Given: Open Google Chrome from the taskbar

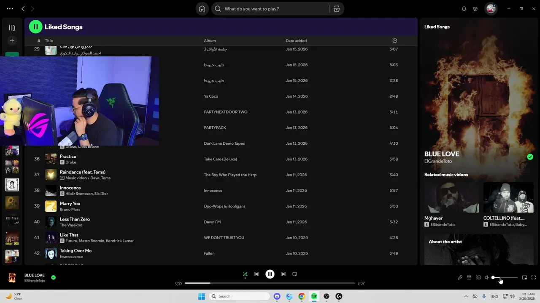Looking at the screenshot, I should coord(302,296).
